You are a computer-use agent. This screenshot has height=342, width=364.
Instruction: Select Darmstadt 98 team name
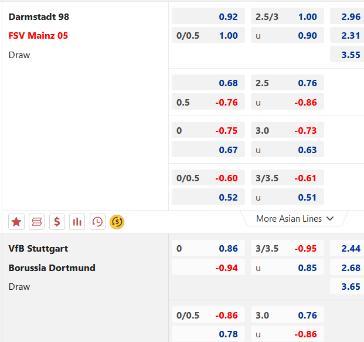point(39,16)
